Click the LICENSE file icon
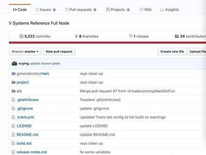Image resolution: width=206 pixels, height=155 pixels. tap(13, 126)
